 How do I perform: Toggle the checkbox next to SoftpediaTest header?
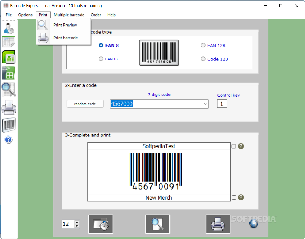point(234,146)
